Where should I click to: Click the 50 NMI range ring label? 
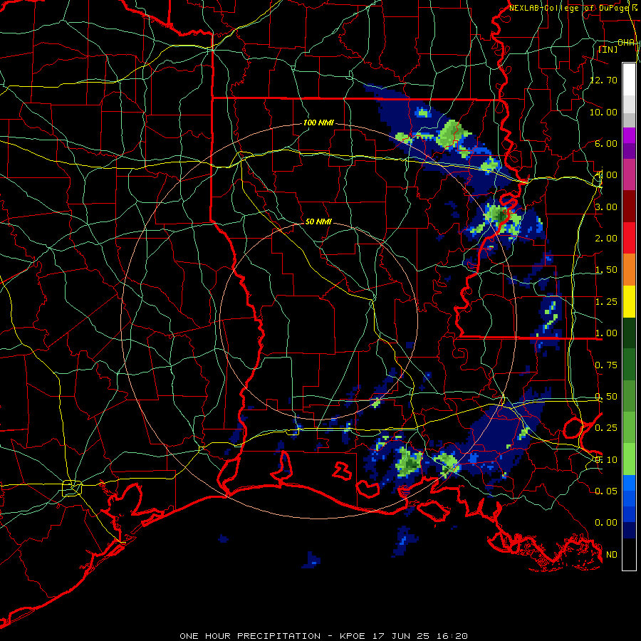click(318, 222)
